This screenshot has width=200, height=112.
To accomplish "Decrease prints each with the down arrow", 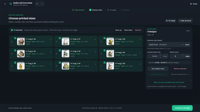I will pos(183,57).
